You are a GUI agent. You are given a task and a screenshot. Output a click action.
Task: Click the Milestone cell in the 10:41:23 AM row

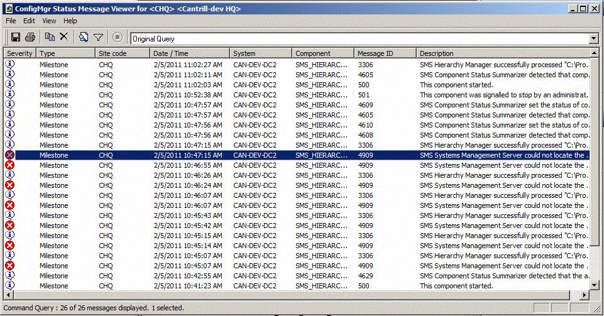pos(53,286)
